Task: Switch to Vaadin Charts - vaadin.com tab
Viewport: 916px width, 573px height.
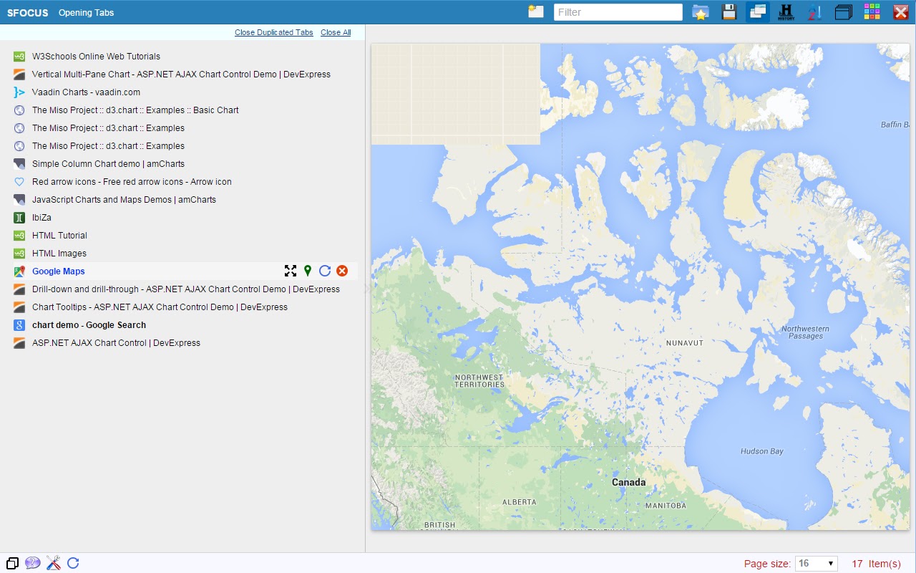Action: click(86, 92)
